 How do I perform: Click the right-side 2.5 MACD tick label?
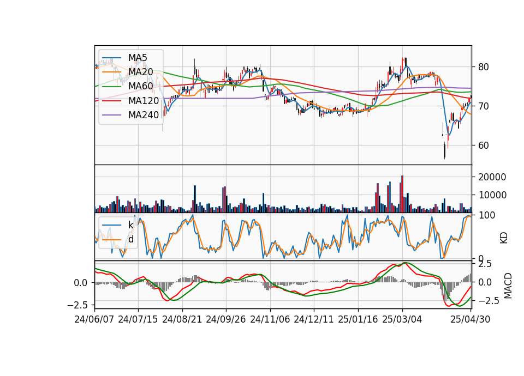[x=485, y=264]
